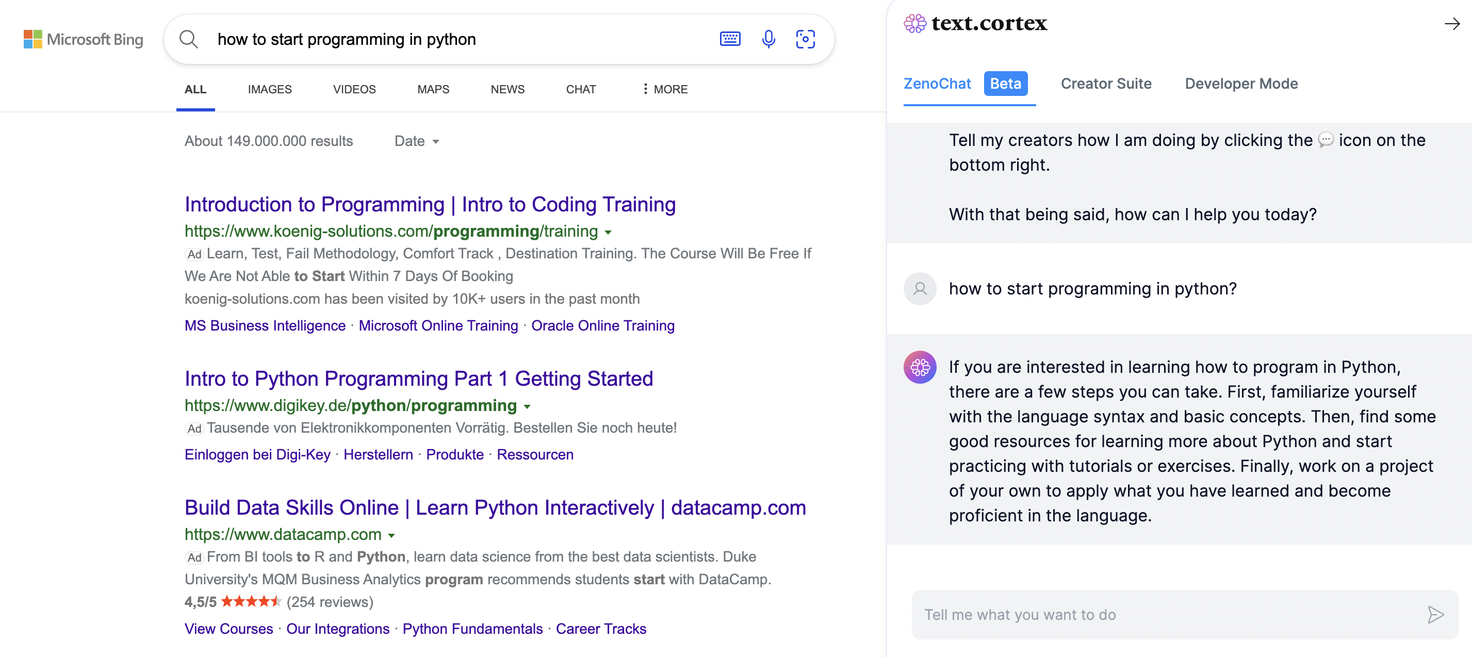Screen dimensions: 1472x657
Task: Click the koenig-solutions.com programming/training URL
Action: point(391,231)
